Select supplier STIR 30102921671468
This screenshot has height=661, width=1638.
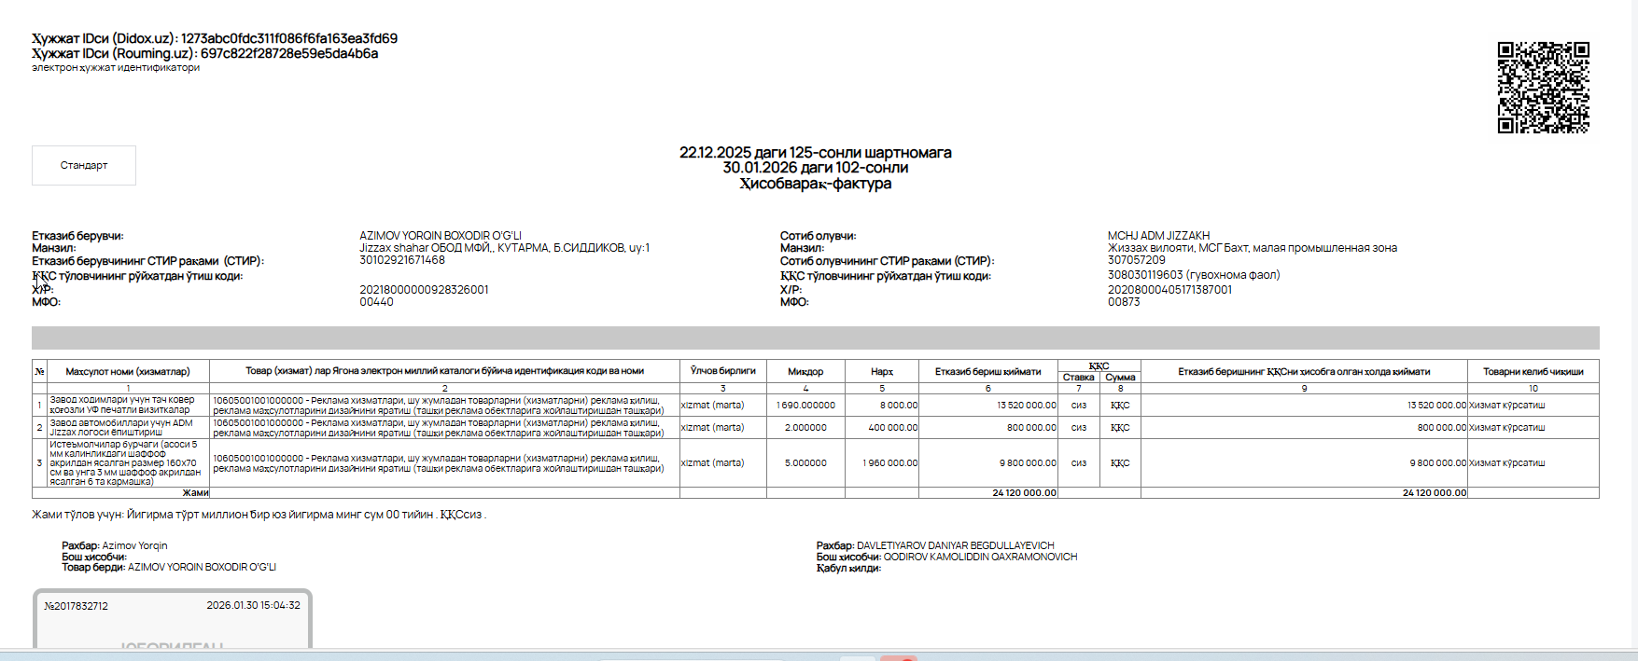point(402,260)
